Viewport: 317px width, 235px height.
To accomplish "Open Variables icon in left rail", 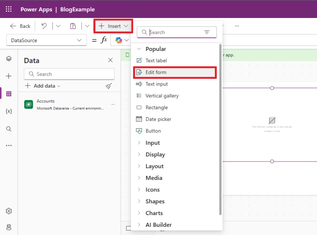I will pos(9,111).
